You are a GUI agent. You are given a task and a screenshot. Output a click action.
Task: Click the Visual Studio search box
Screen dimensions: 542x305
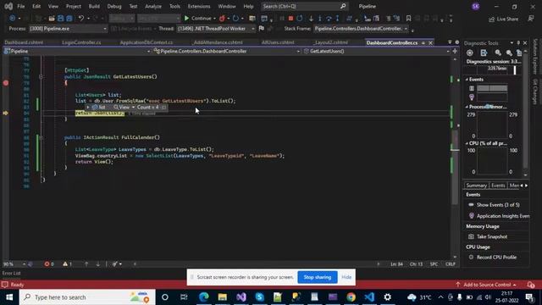tap(304, 6)
